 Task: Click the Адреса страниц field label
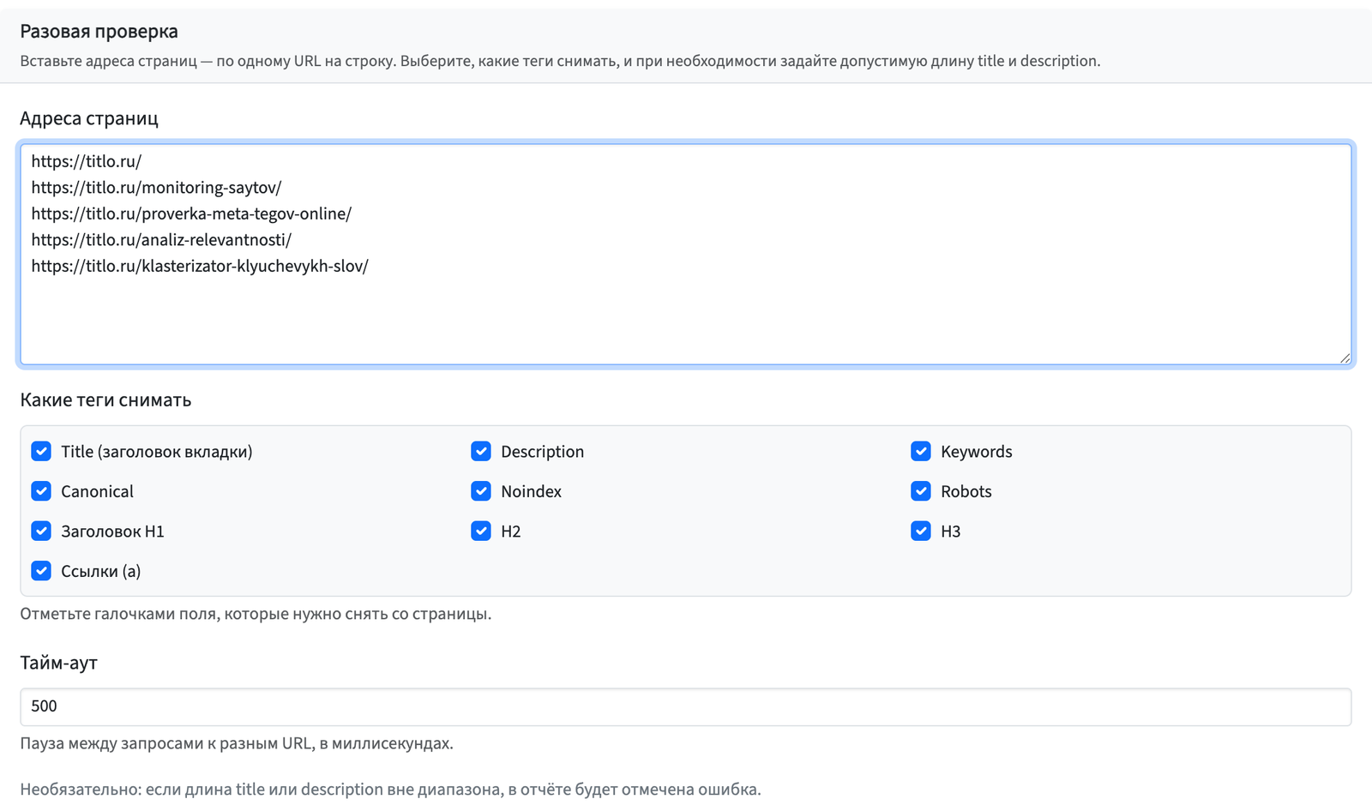coord(89,118)
